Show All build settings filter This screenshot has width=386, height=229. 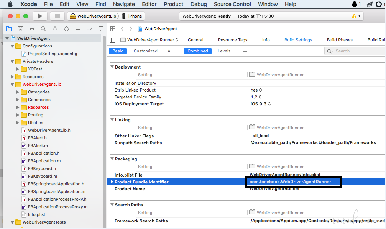pos(170,51)
